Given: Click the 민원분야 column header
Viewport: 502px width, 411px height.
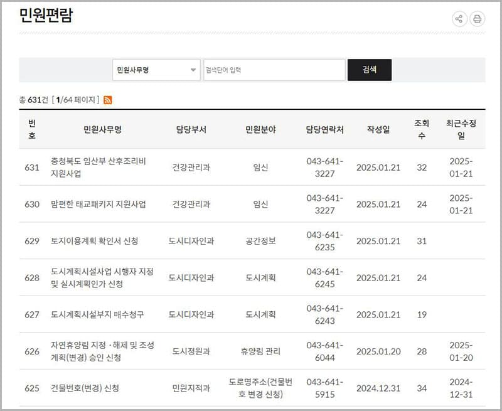Looking at the screenshot, I should pos(260,129).
